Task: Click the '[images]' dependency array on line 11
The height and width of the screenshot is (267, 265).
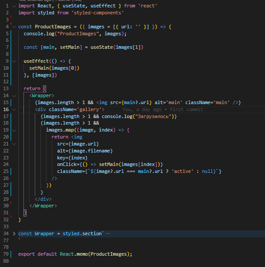Action: (43, 75)
